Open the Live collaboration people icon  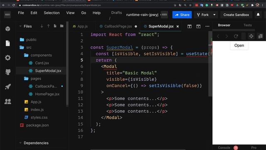[x=8, y=102]
